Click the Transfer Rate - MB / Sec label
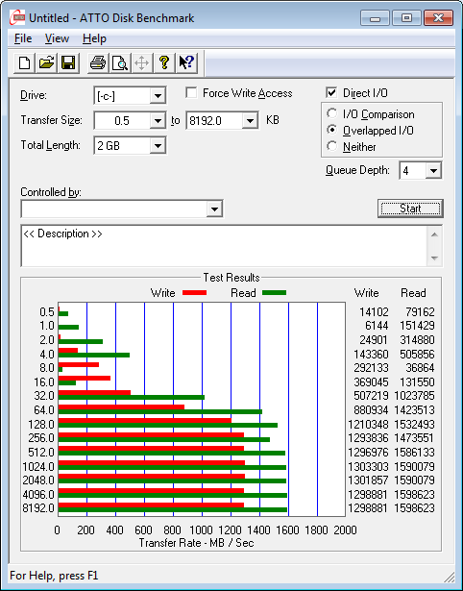The width and height of the screenshot is (463, 591). [x=196, y=543]
